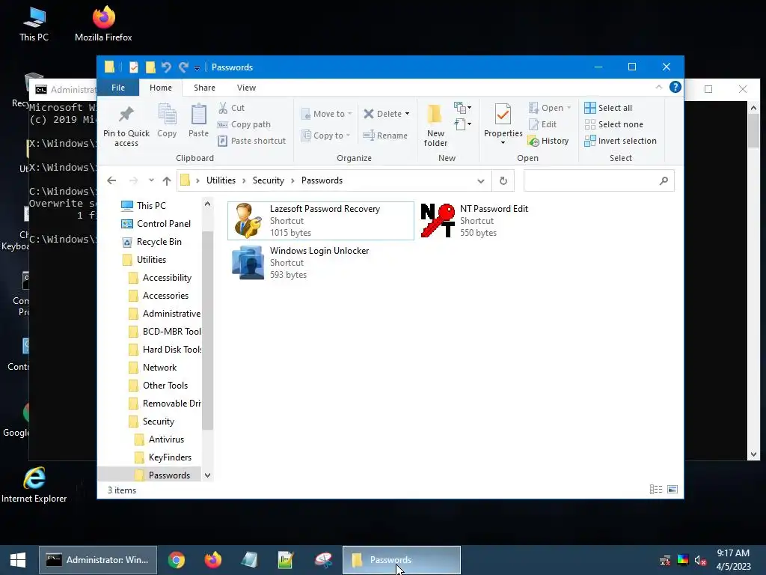
Task: Click Utilities in address breadcrumb
Action: pyautogui.click(x=221, y=180)
